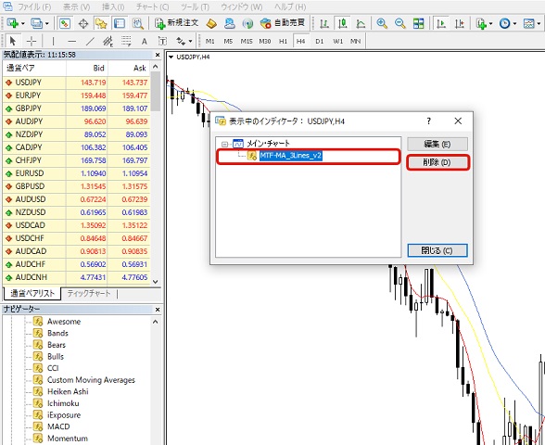
Task: Click the 閉じる (C) close button
Action: click(437, 250)
